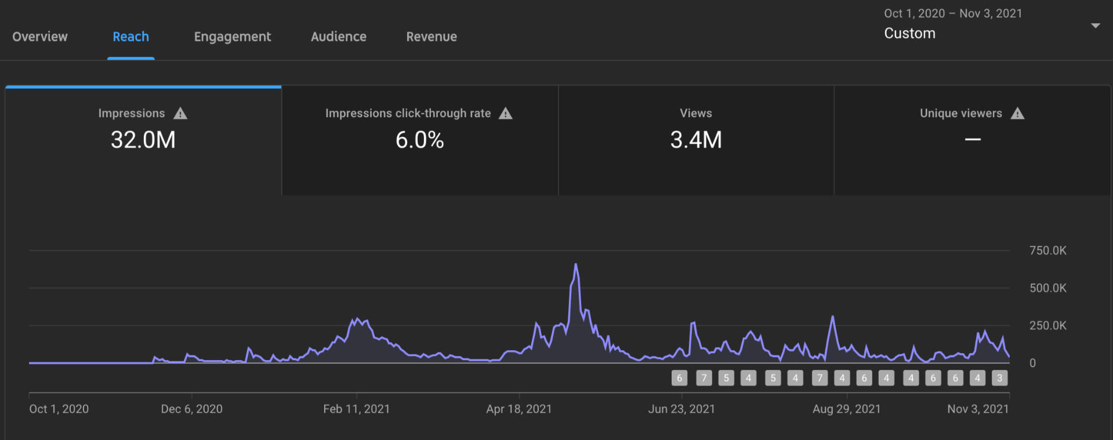Click the last video marker labeled 7
The height and width of the screenshot is (440, 1113).
click(x=819, y=378)
